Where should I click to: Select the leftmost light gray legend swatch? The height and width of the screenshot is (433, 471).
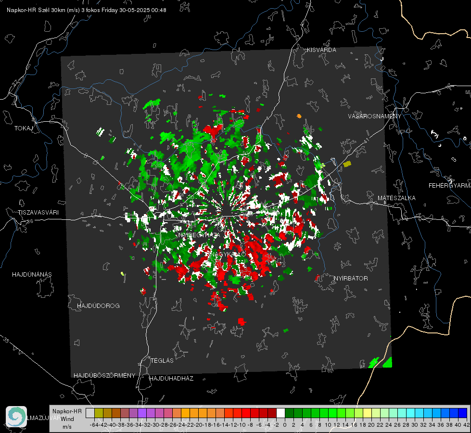(x=90, y=413)
